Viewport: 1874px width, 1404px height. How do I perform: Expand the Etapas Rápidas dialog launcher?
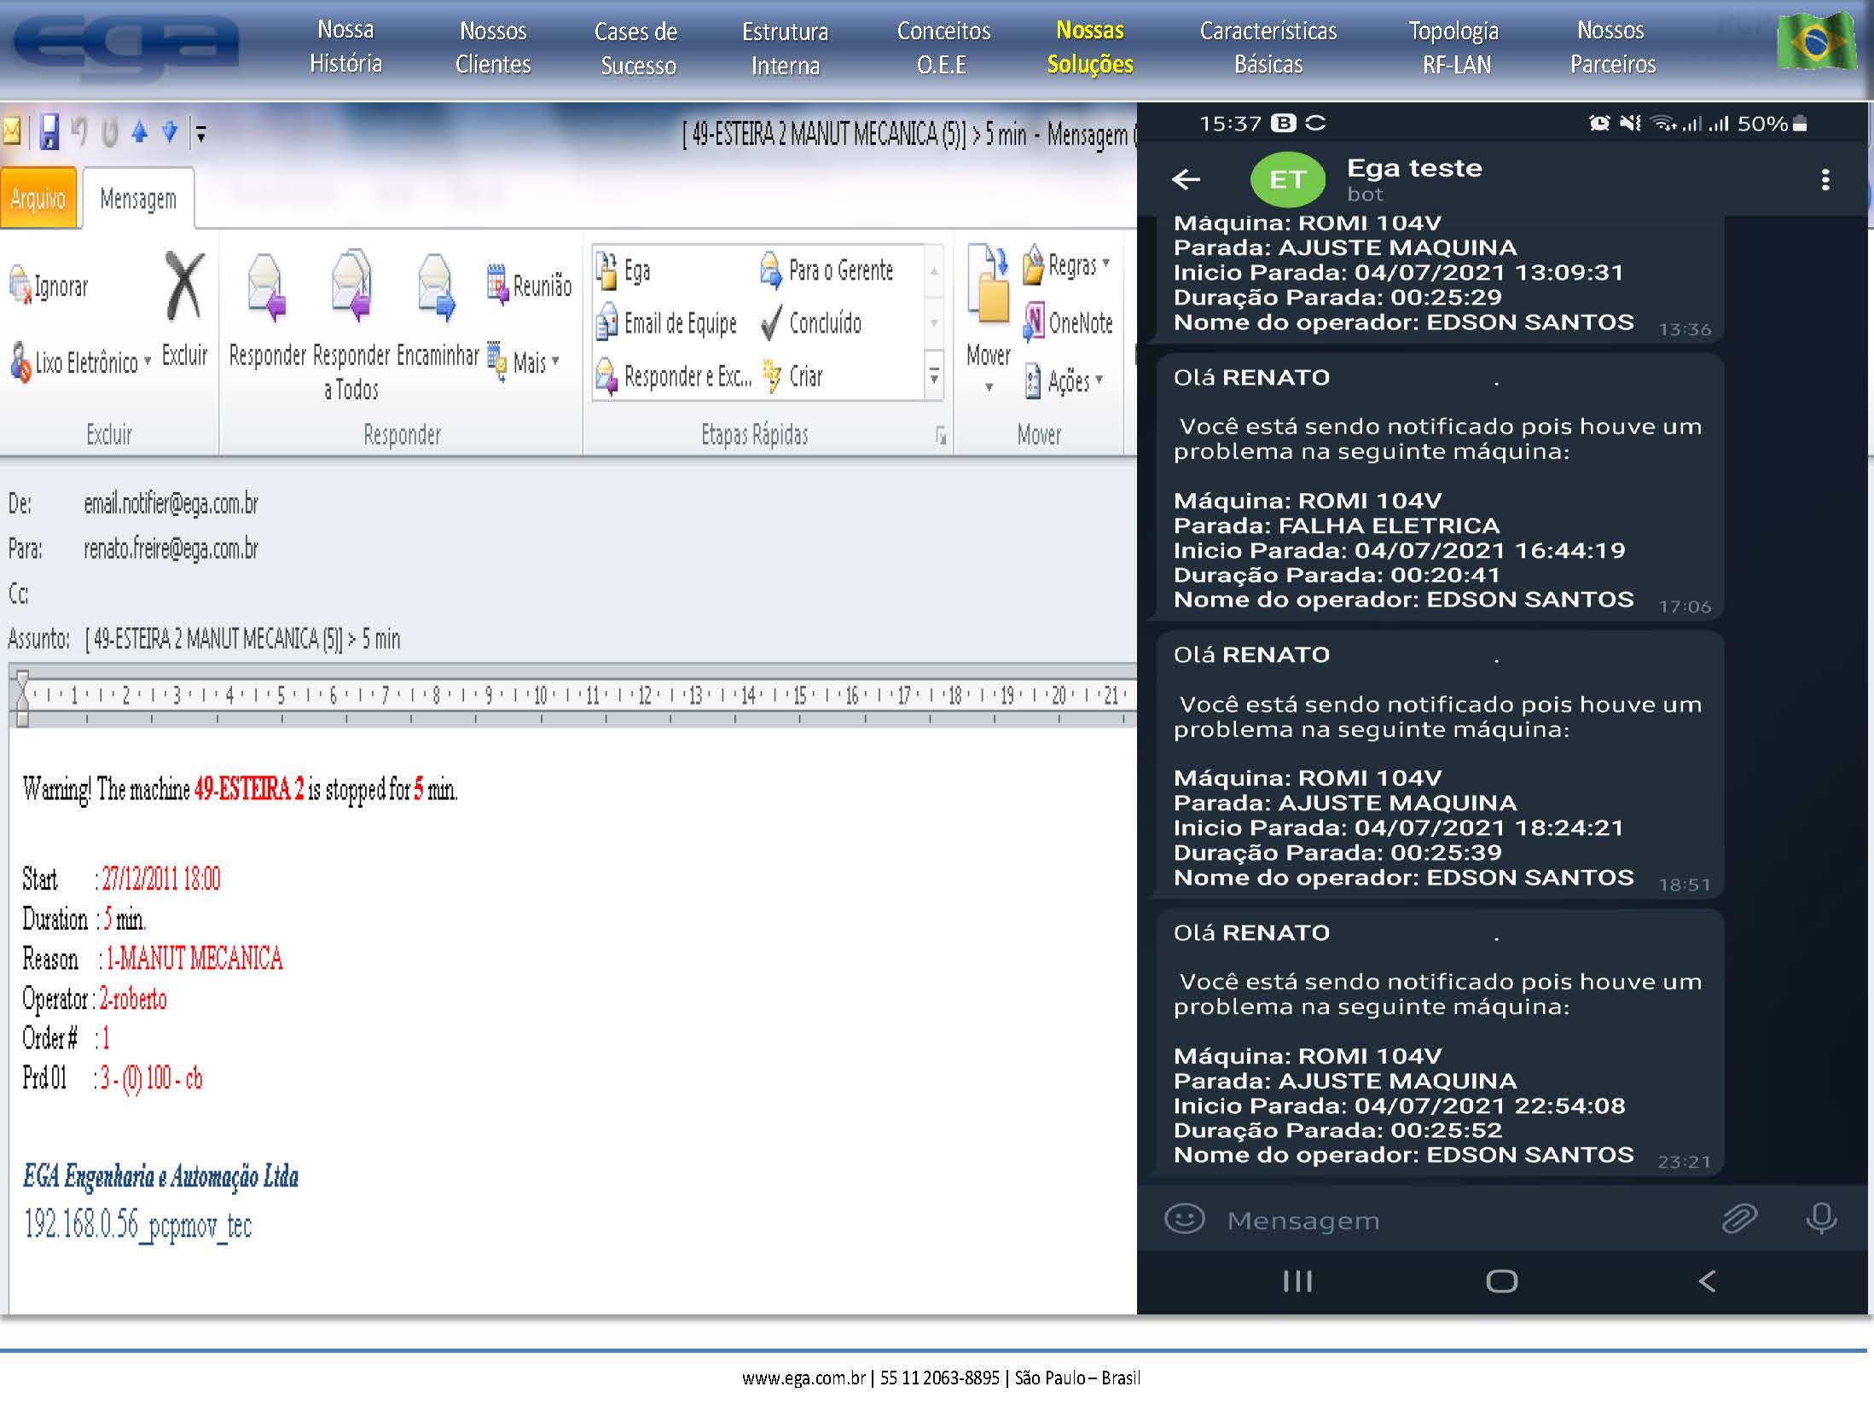click(941, 437)
